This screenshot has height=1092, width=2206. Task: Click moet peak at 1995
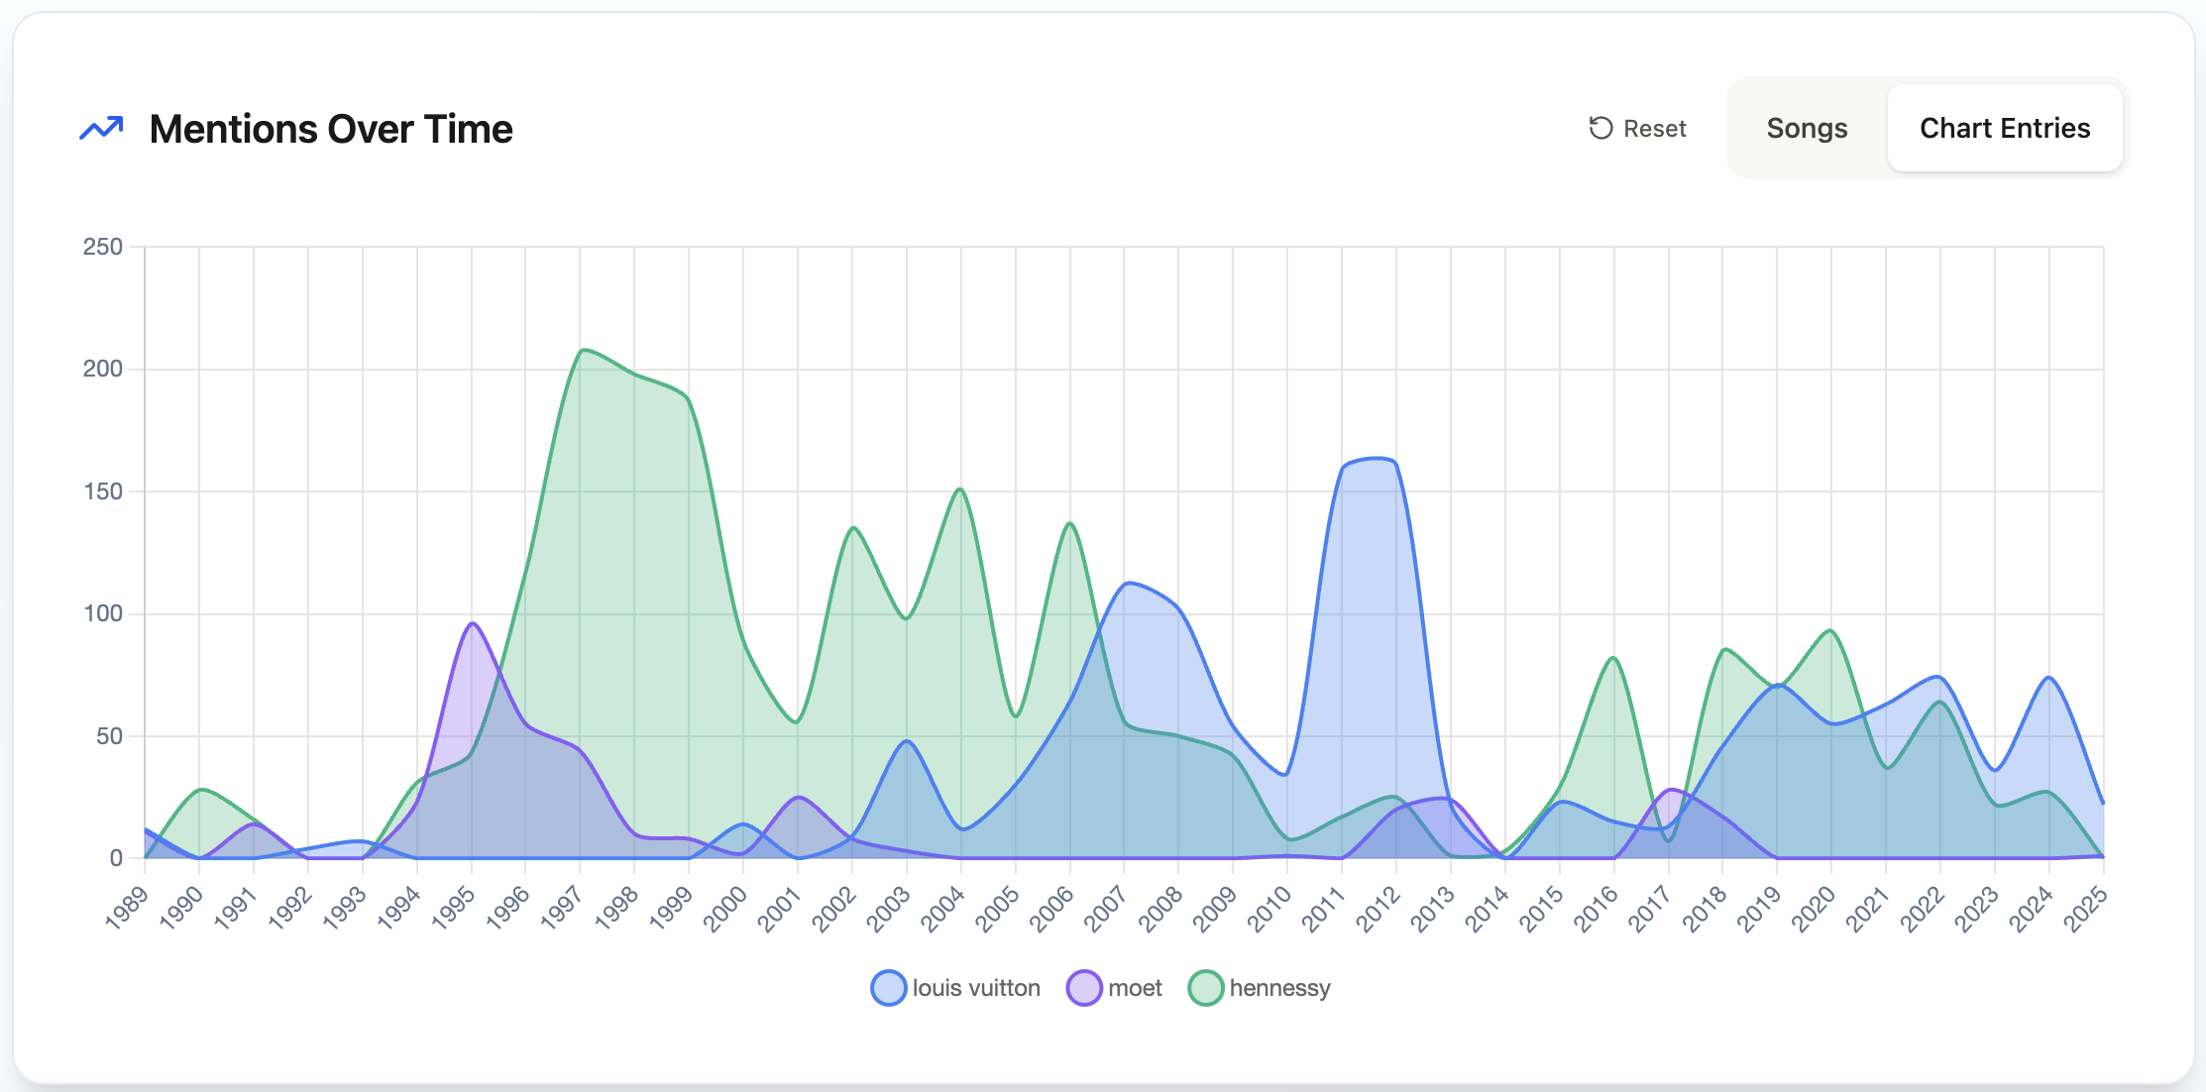[473, 623]
